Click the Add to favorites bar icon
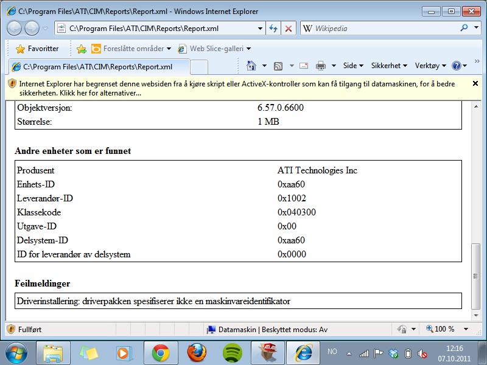 (82, 49)
